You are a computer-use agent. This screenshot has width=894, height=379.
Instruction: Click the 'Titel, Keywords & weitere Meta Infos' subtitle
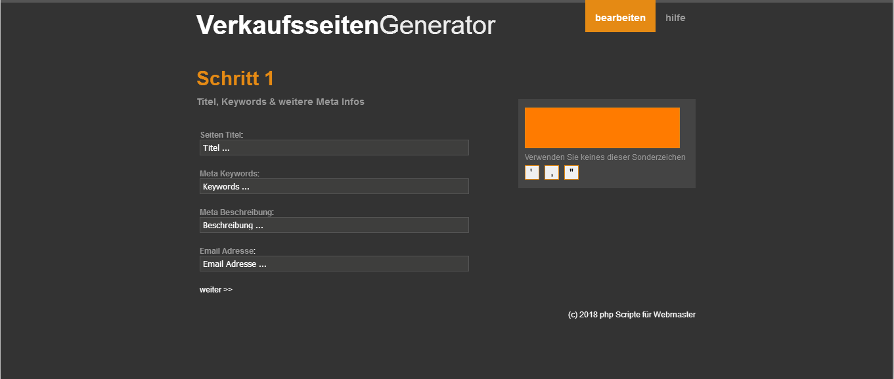[x=280, y=102]
